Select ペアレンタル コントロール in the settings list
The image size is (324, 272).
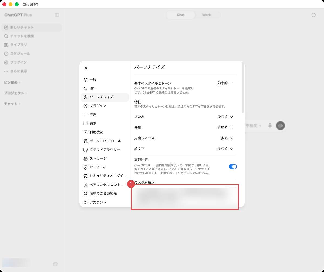pos(105,185)
